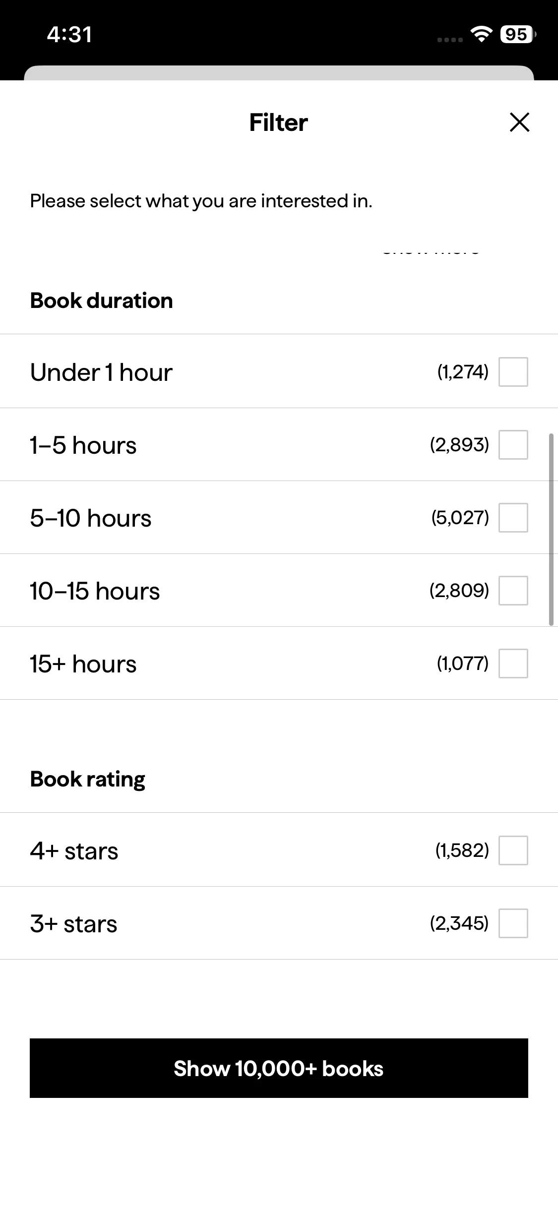Tick the 1–5 hours checkbox

513,445
